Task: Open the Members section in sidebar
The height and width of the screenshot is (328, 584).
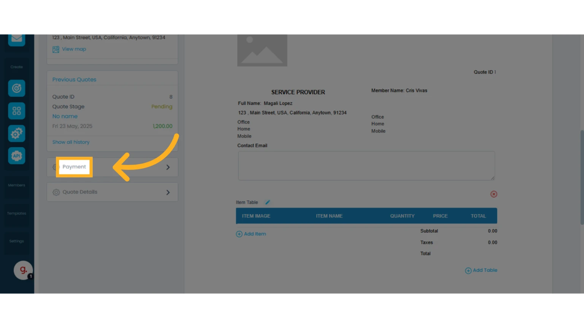Action: 17,185
